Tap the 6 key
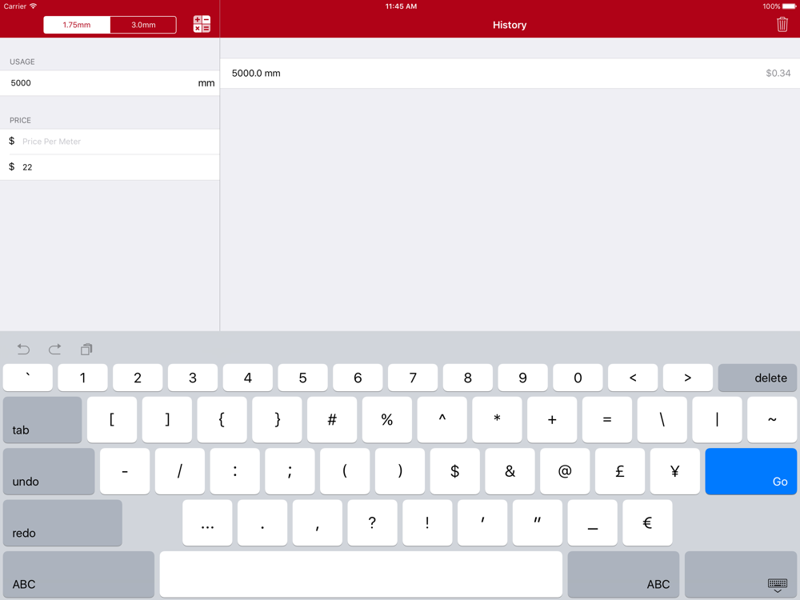 pyautogui.click(x=358, y=378)
